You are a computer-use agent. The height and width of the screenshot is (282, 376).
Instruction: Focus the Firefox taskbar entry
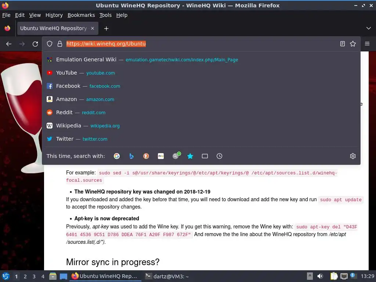(105, 276)
